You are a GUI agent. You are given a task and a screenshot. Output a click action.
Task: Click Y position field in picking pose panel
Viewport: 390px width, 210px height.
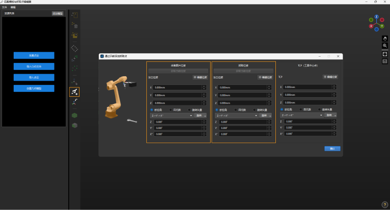[x=245, y=95]
